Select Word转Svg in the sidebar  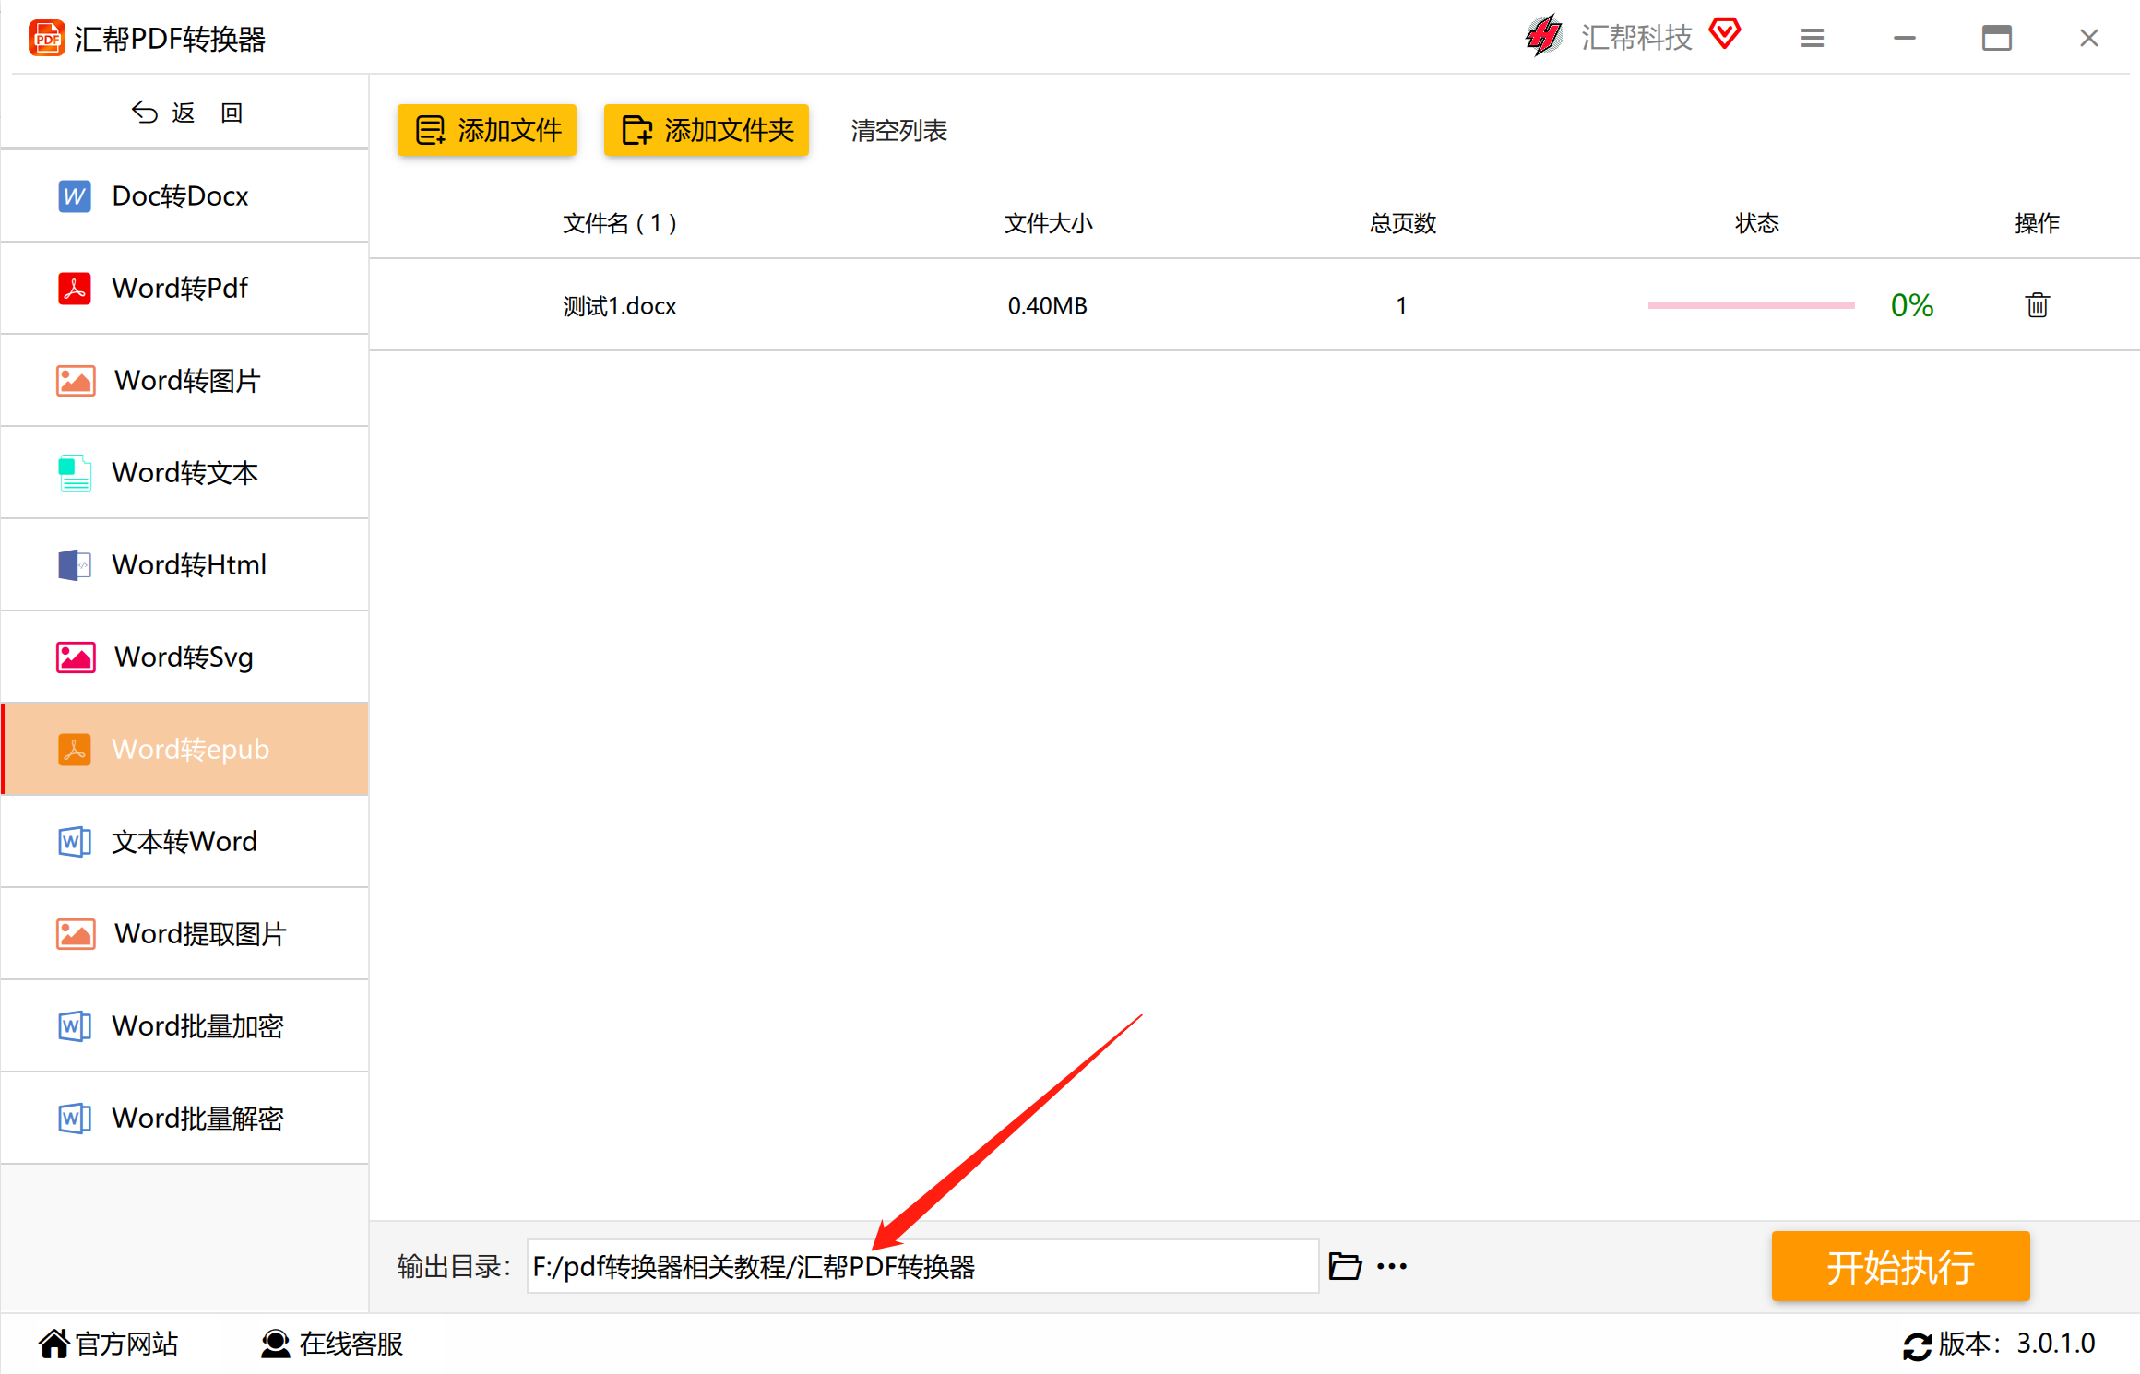point(184,657)
